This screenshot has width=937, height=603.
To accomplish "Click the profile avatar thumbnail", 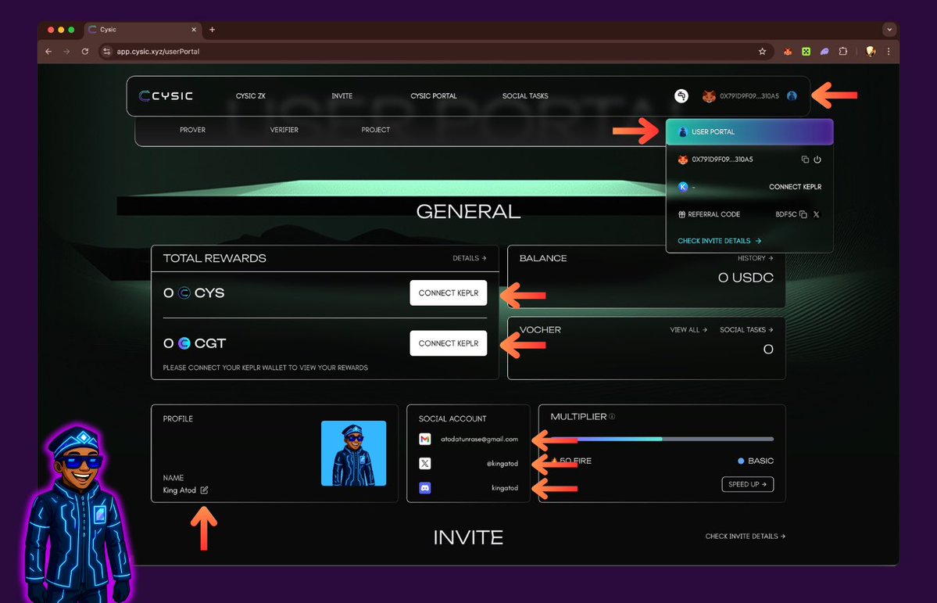I will click(x=353, y=453).
